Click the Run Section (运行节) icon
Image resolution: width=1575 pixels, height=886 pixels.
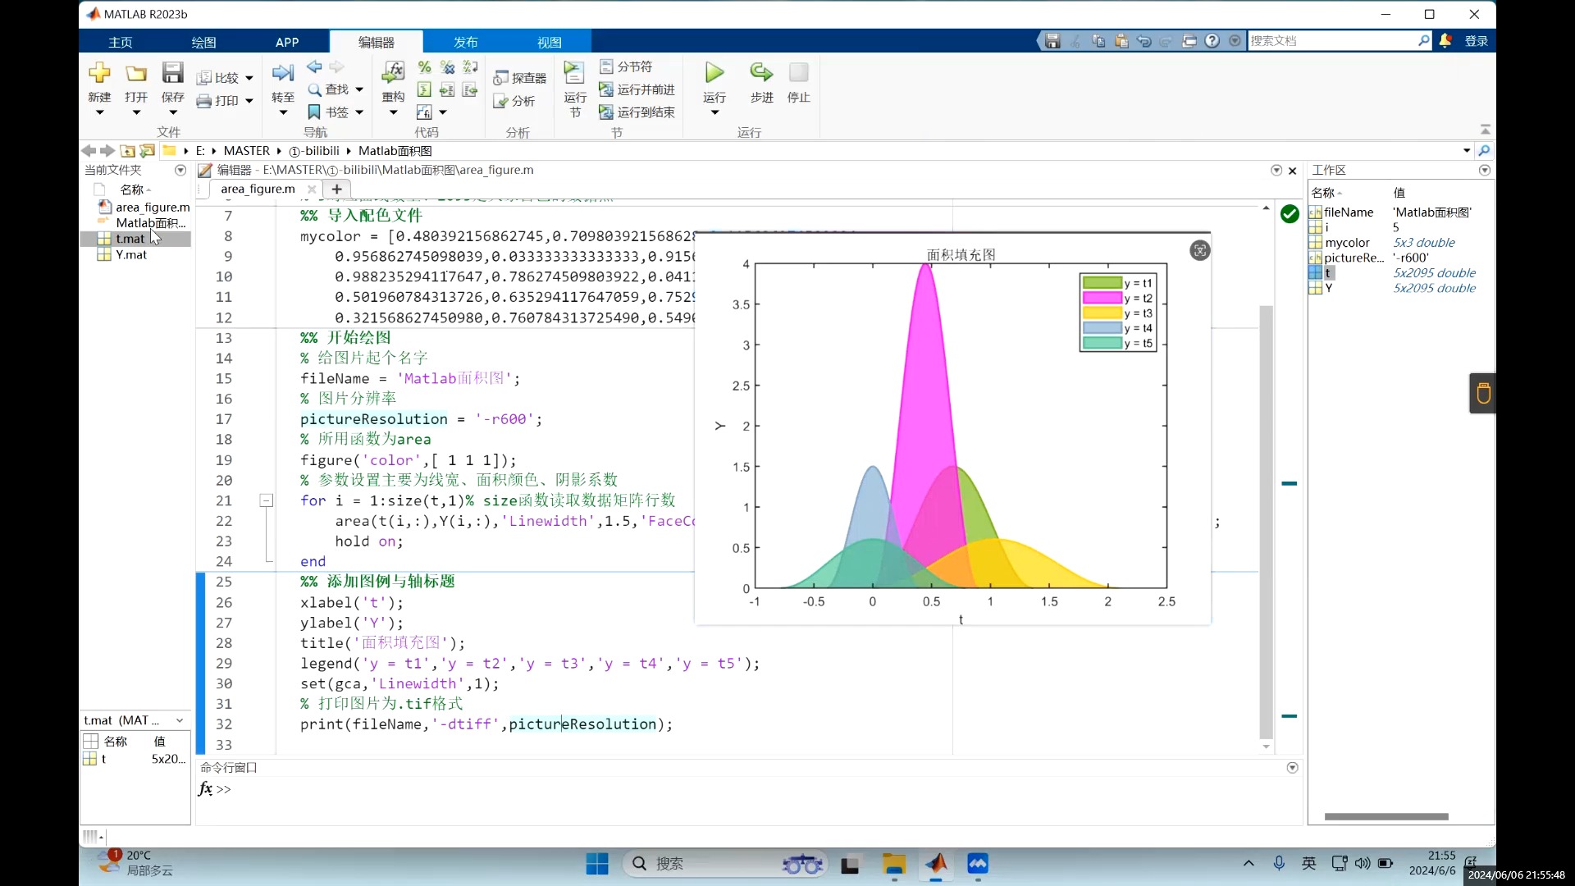pyautogui.click(x=574, y=73)
